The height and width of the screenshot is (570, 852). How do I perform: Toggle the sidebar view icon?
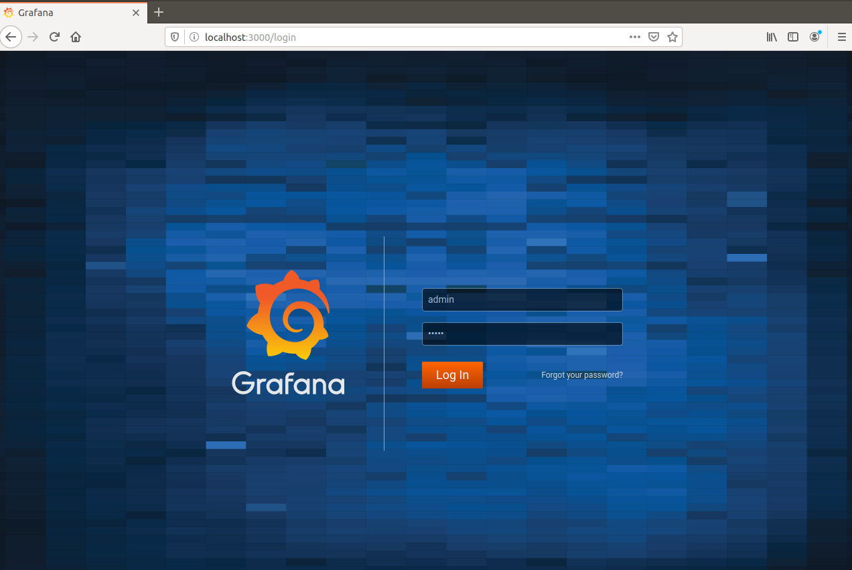coord(793,37)
